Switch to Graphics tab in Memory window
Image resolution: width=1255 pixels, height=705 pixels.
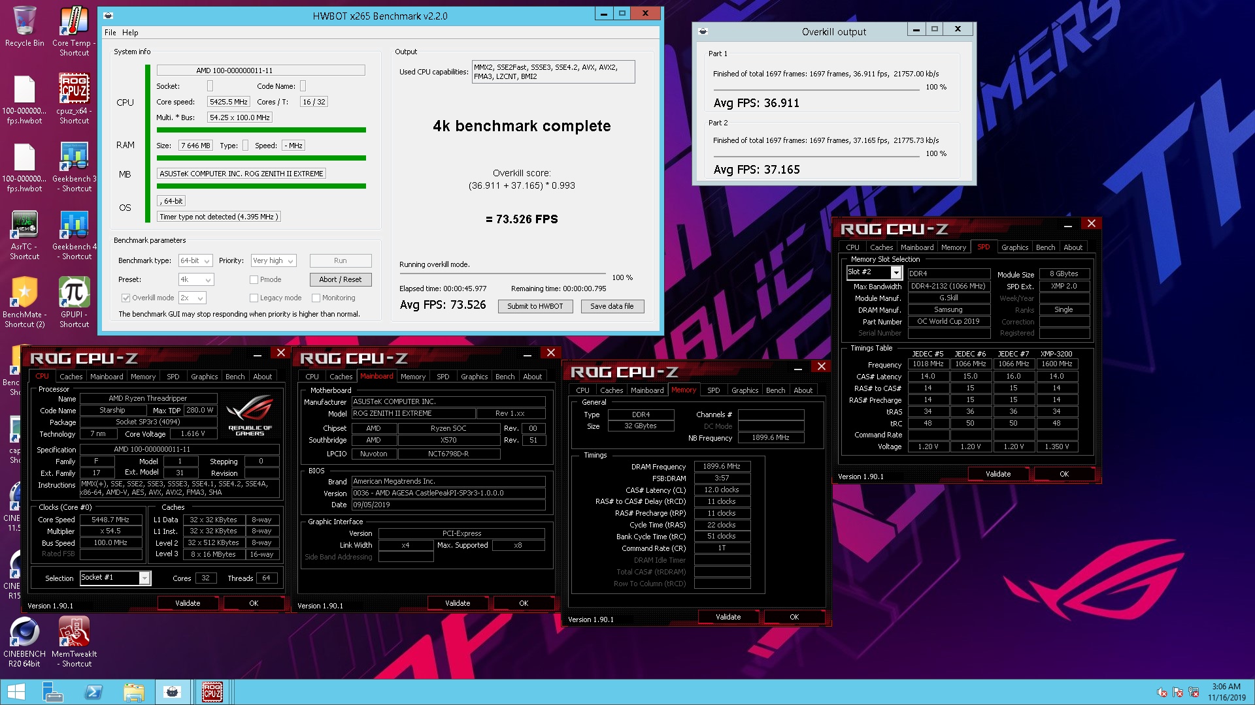point(745,390)
